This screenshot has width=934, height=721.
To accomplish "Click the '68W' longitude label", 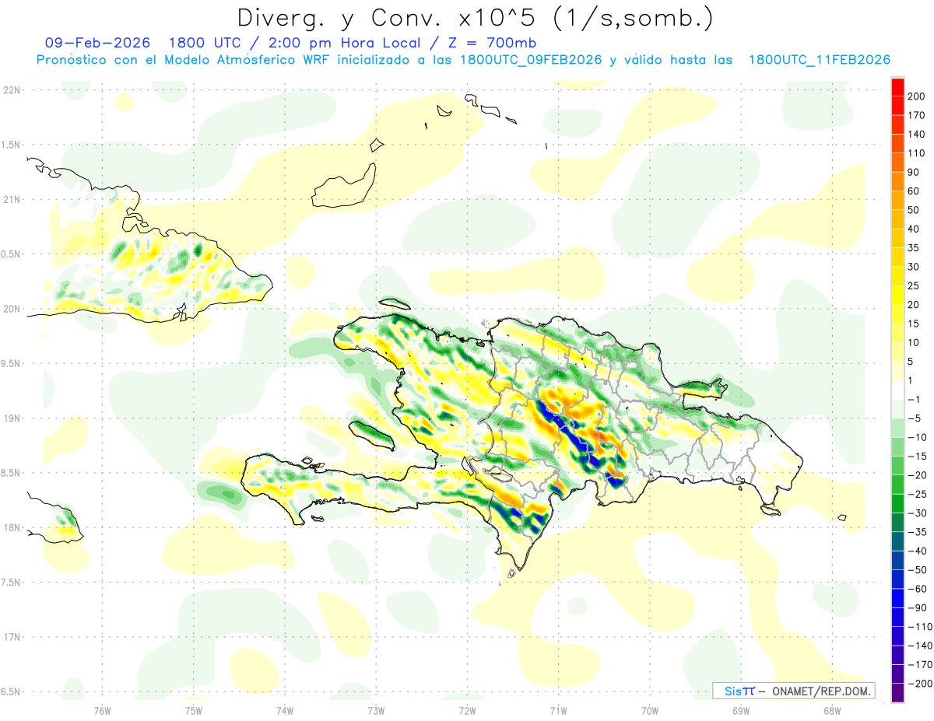I will tap(832, 709).
